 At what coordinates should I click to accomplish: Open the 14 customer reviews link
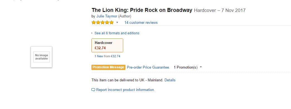[141, 22]
